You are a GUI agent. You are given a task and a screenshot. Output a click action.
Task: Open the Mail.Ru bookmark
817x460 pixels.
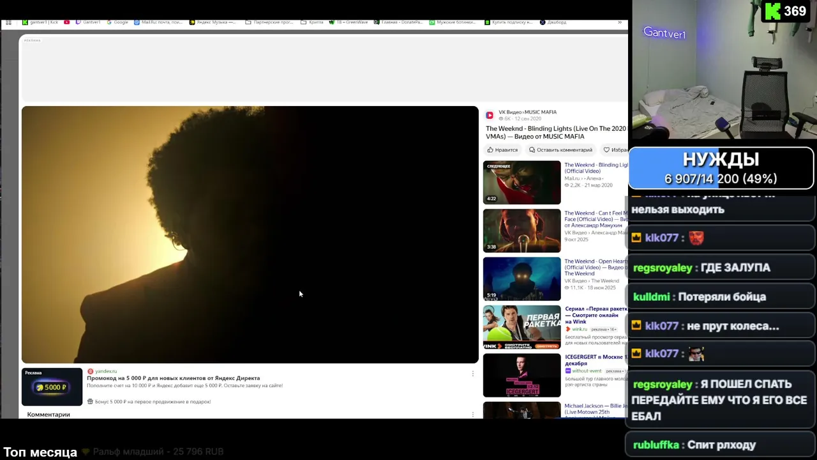click(x=159, y=22)
